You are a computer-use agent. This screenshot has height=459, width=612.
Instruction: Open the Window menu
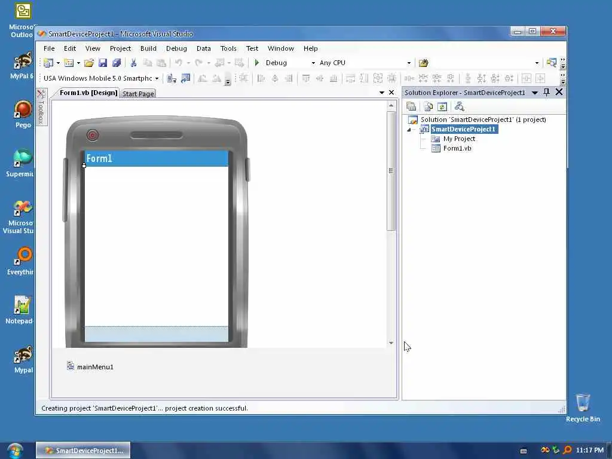pyautogui.click(x=281, y=48)
